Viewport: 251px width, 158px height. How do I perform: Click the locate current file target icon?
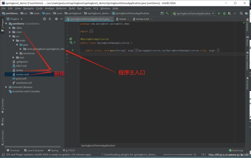pyautogui.click(x=44, y=19)
